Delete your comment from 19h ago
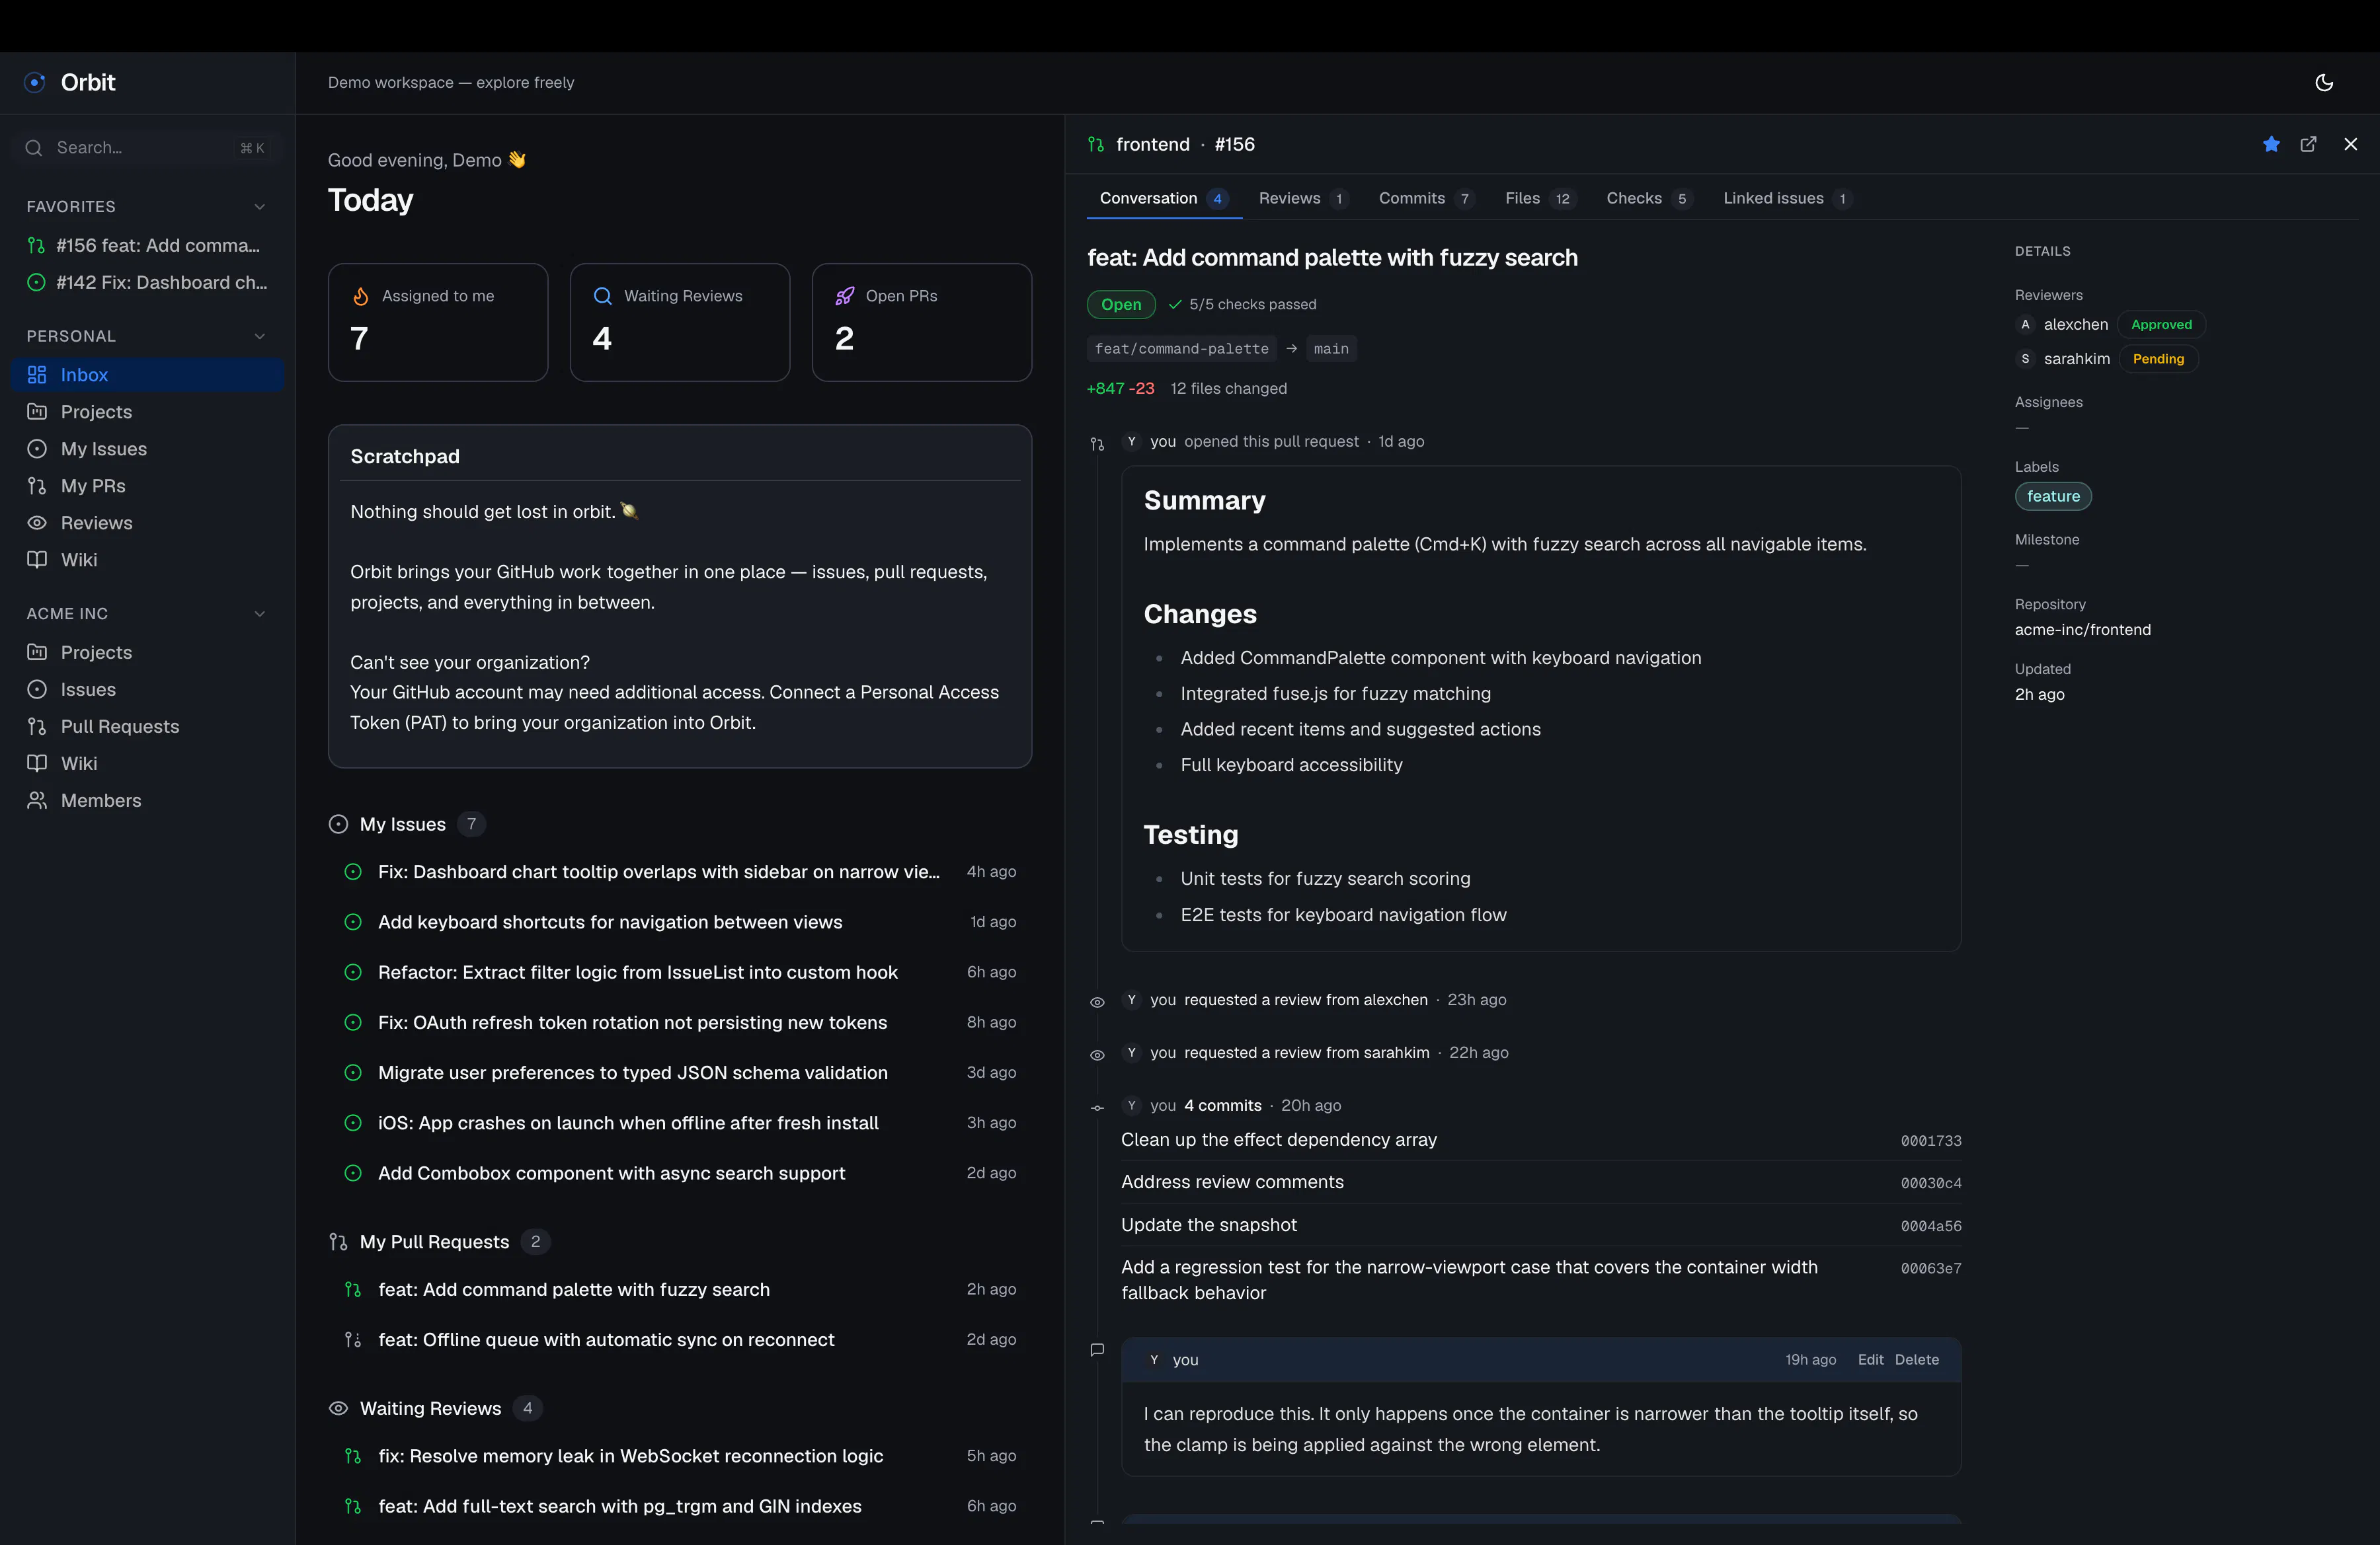This screenshot has width=2380, height=1545. point(1916,1359)
